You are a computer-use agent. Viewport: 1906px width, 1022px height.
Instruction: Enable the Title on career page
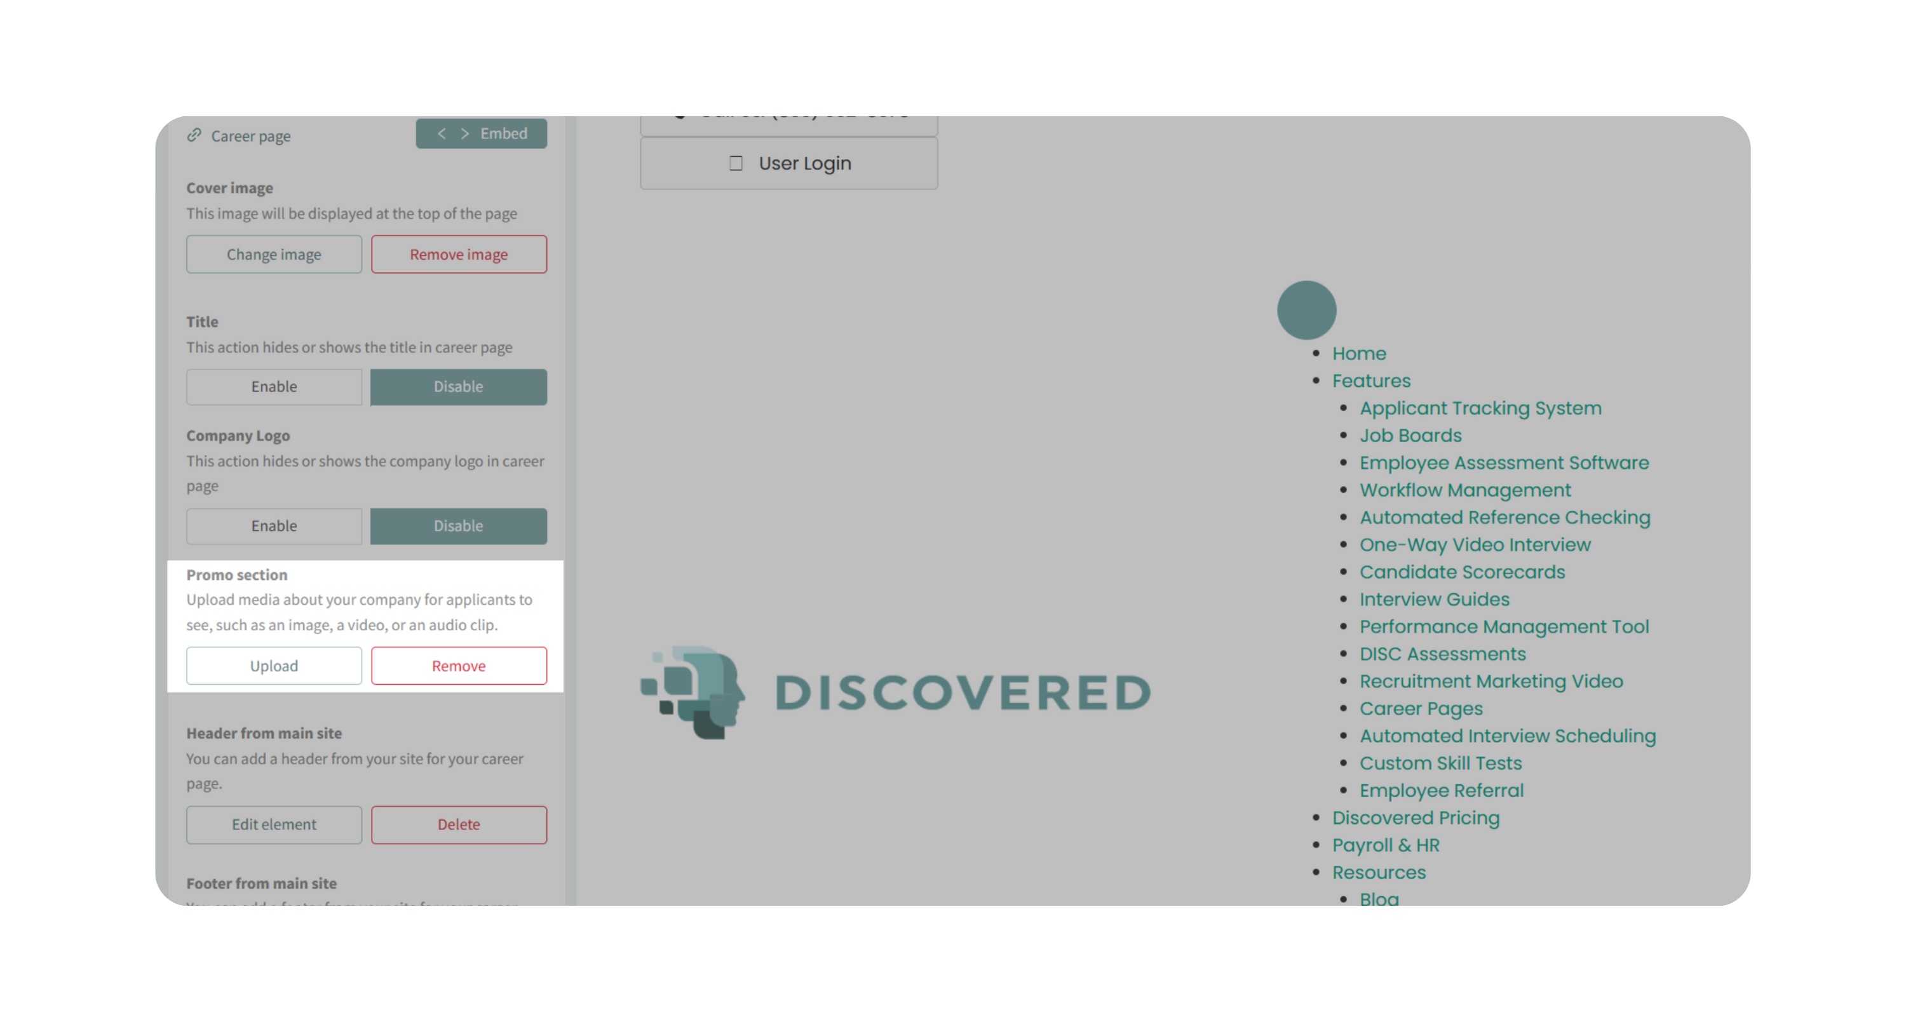[274, 387]
